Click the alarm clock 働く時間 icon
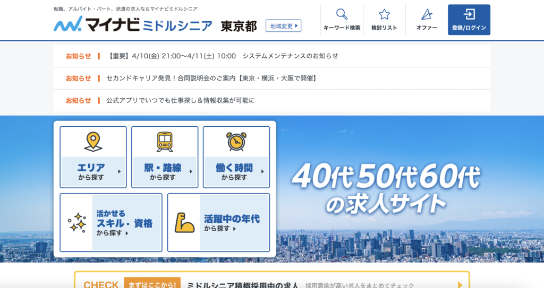This screenshot has width=544, height=288. pyautogui.click(x=236, y=142)
